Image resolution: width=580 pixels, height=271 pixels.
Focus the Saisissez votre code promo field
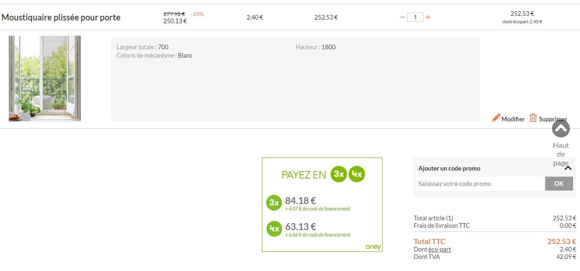(x=479, y=184)
